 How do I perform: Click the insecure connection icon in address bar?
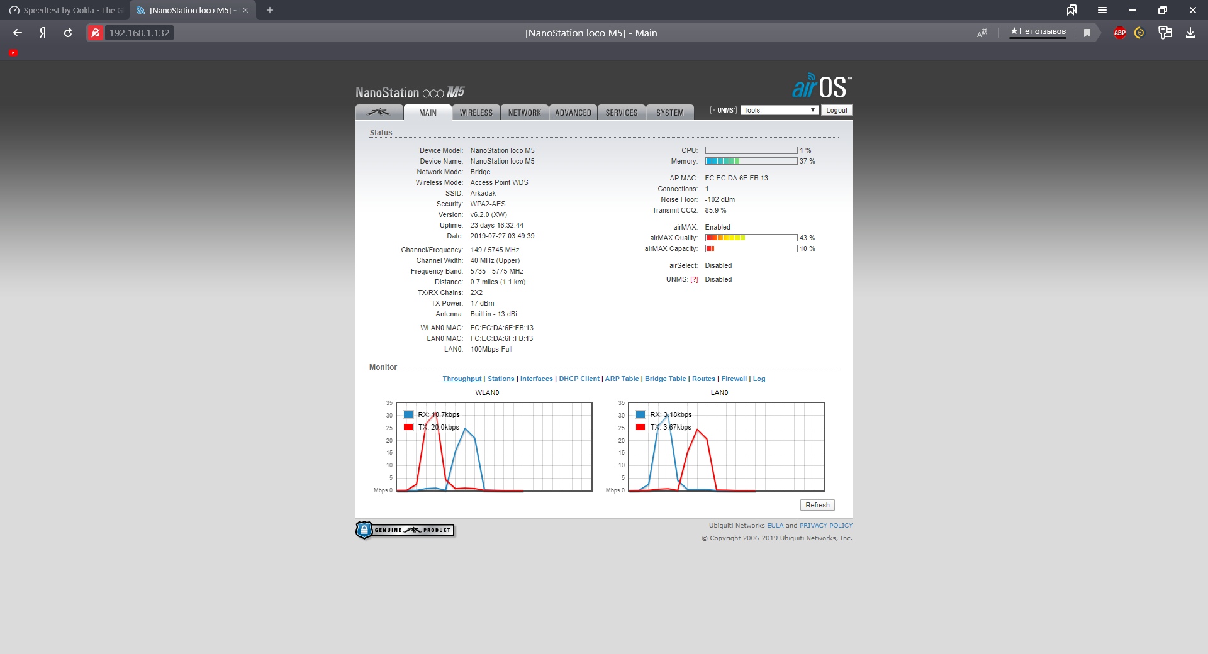pyautogui.click(x=96, y=33)
